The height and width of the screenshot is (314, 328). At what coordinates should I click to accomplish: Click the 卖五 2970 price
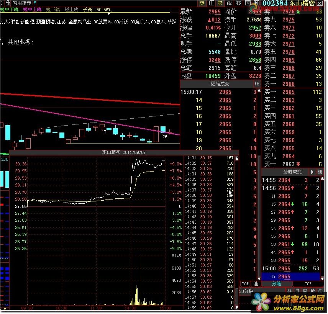point(288,52)
